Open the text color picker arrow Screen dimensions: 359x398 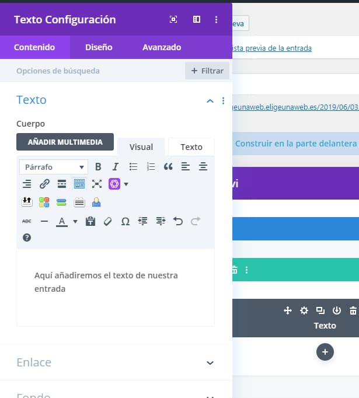(x=75, y=222)
